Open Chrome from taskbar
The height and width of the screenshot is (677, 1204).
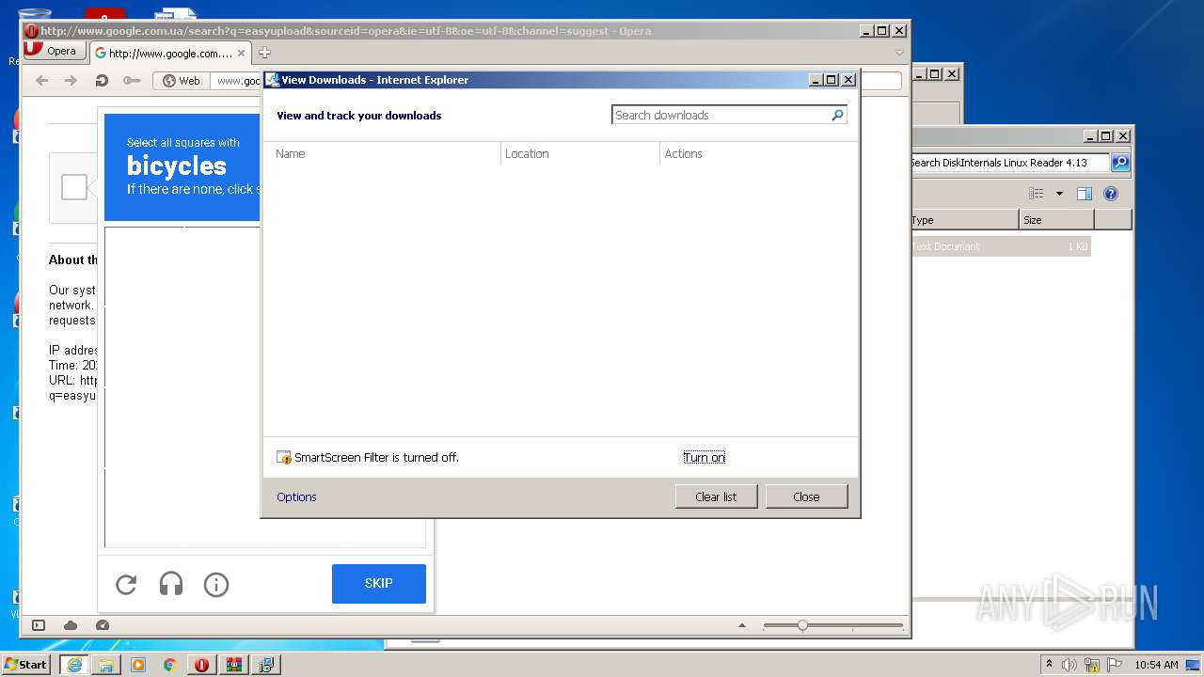click(x=170, y=665)
